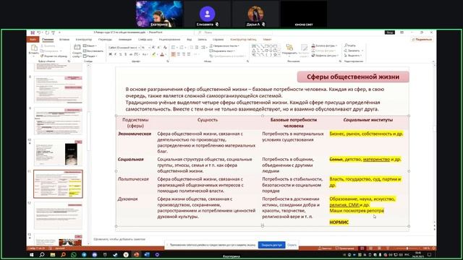Click the Share (Поделиться) button
This screenshot has width=463, height=260.
[x=422, y=40]
